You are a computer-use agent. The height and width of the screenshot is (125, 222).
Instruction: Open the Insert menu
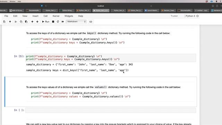point(35,16)
